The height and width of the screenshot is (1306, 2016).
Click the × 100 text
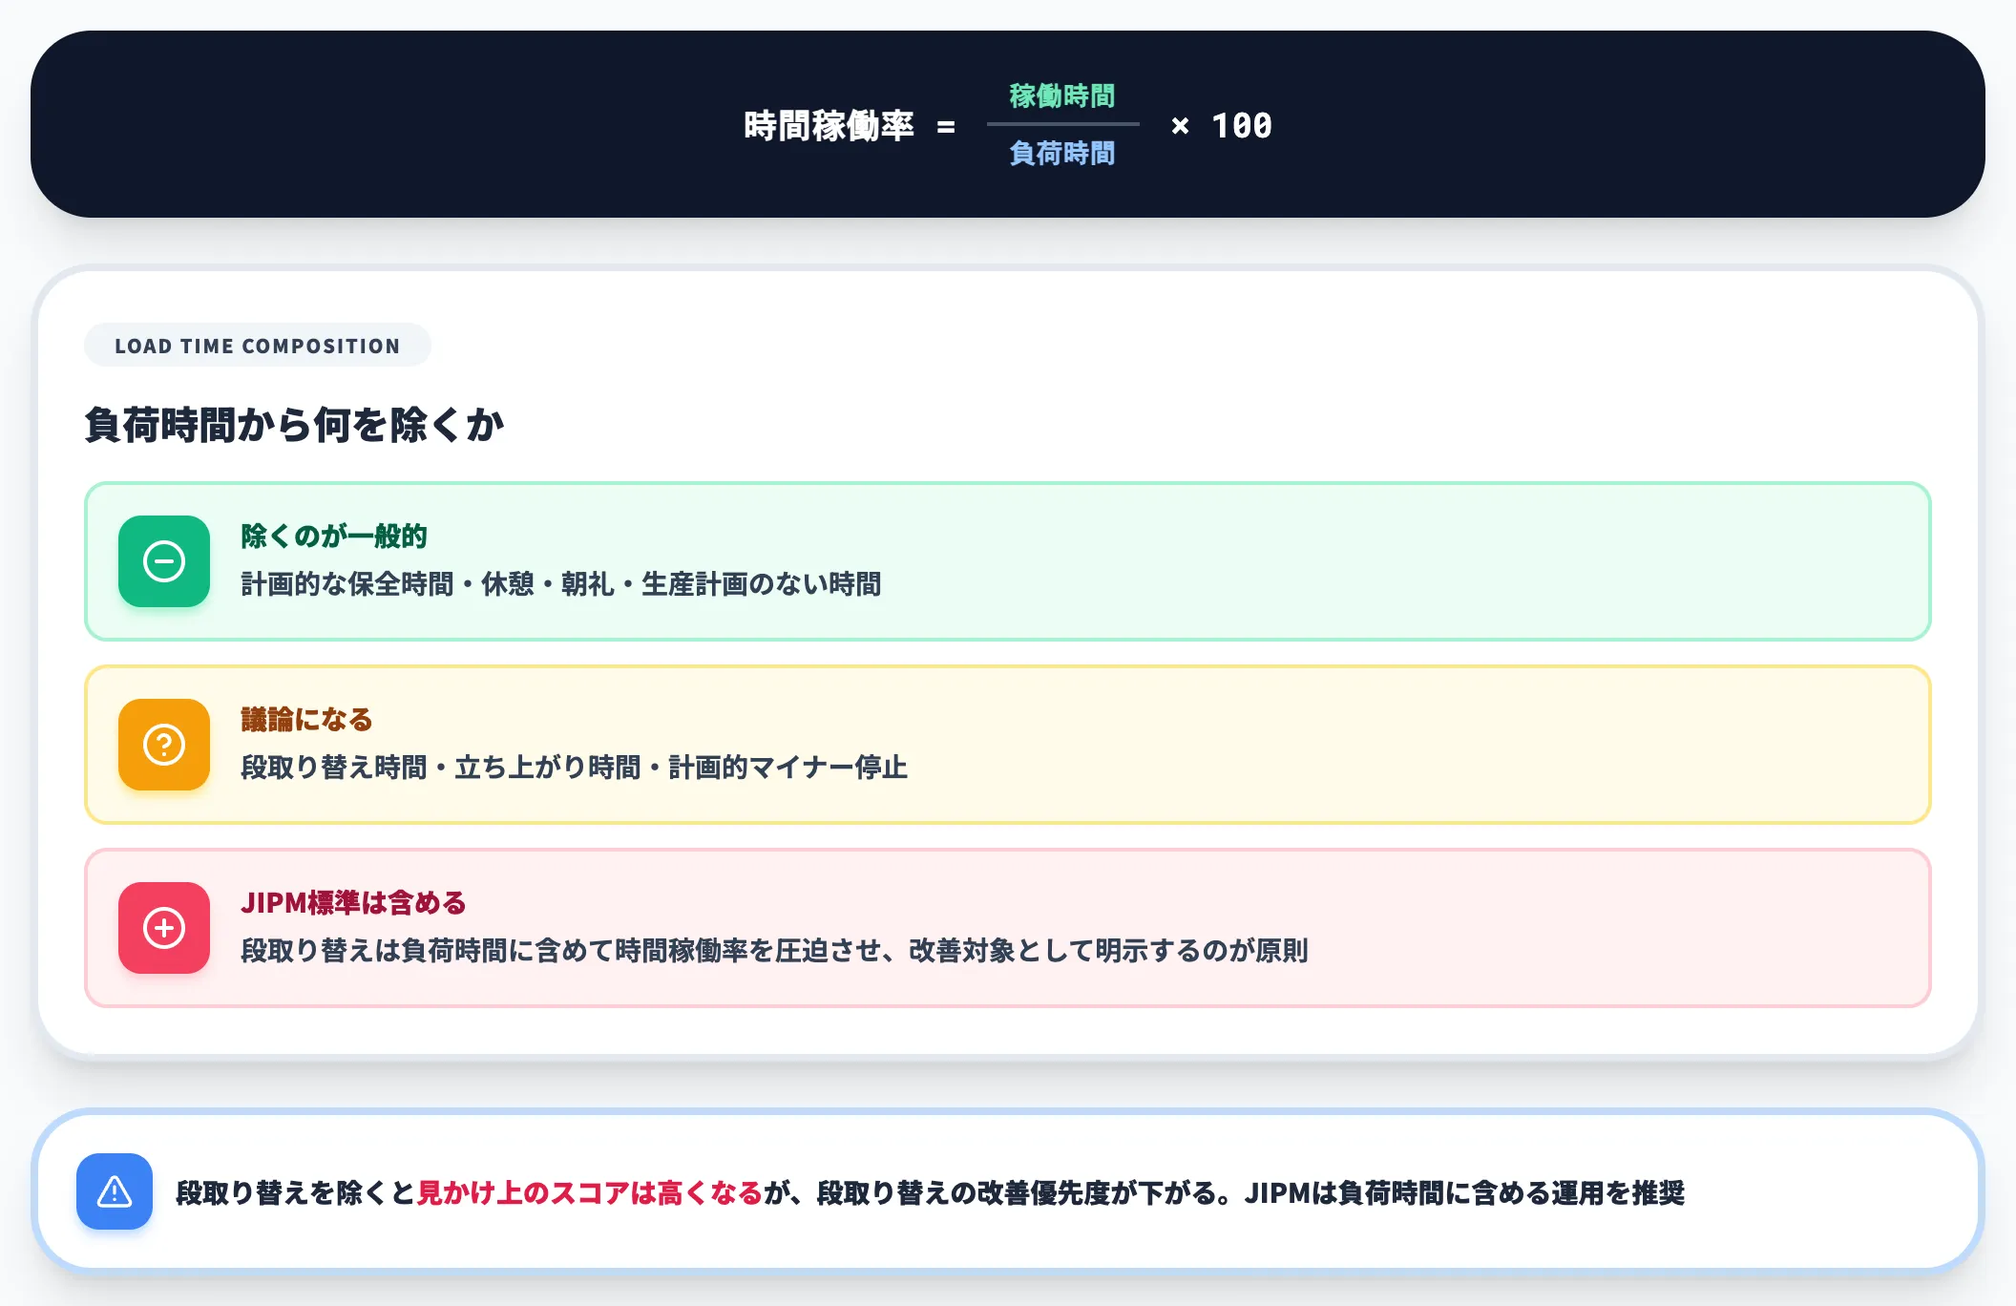click(x=1222, y=126)
